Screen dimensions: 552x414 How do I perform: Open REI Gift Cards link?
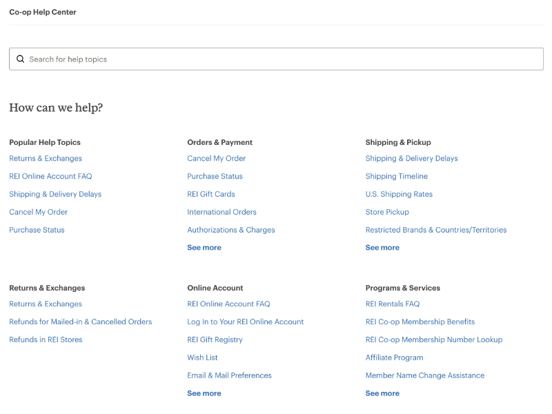[x=211, y=195]
